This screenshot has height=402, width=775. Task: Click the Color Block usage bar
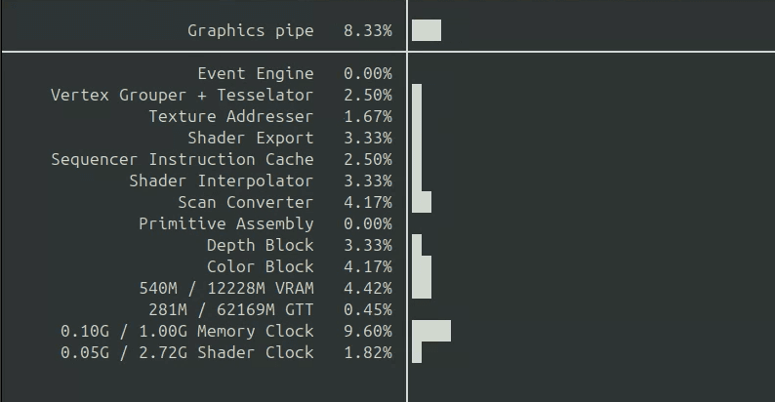pyautogui.click(x=422, y=266)
